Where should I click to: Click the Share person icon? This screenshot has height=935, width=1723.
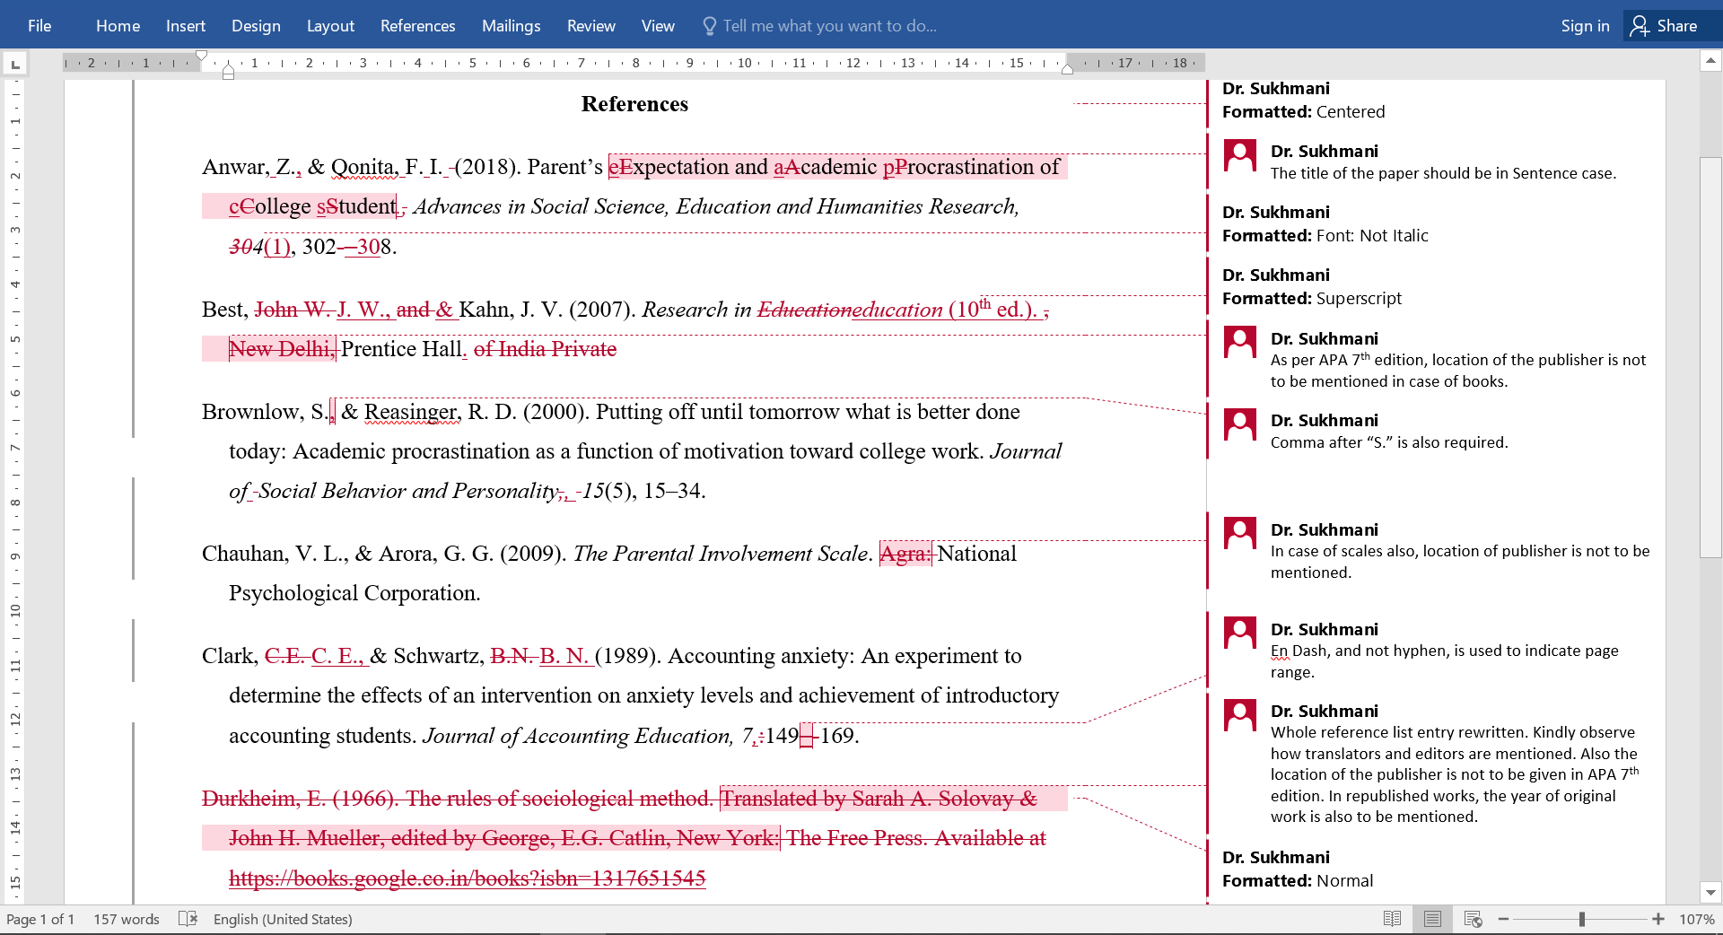click(1640, 26)
